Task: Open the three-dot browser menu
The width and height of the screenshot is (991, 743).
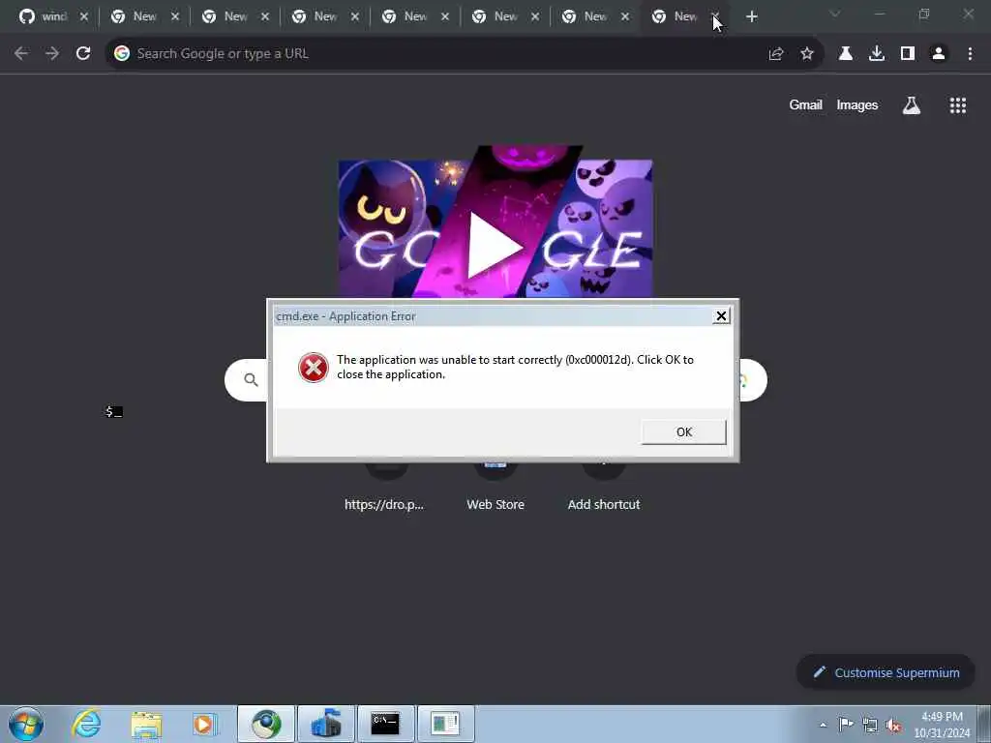Action: pos(970,54)
